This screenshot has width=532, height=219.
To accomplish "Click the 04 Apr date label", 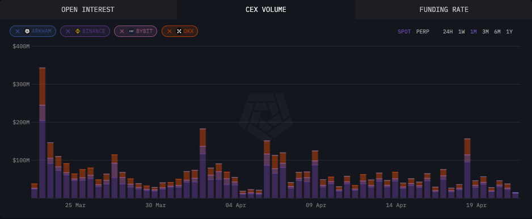I will (x=236, y=205).
